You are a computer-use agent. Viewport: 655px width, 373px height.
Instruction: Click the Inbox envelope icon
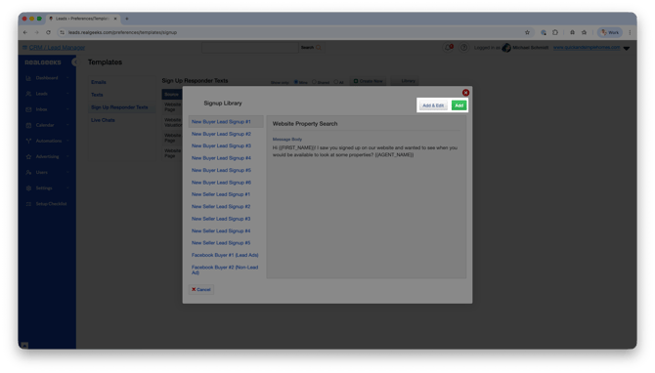tap(28, 109)
